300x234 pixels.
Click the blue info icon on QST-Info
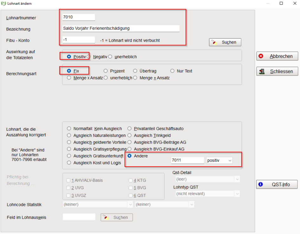[x=260, y=184]
